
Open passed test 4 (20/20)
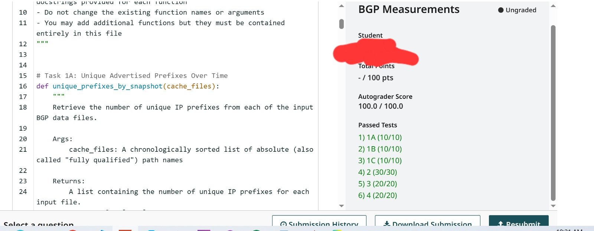[x=378, y=195]
